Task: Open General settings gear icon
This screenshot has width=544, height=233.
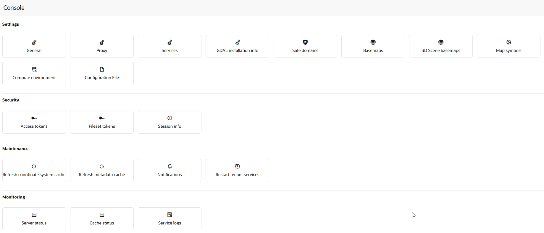Action: coord(34,42)
